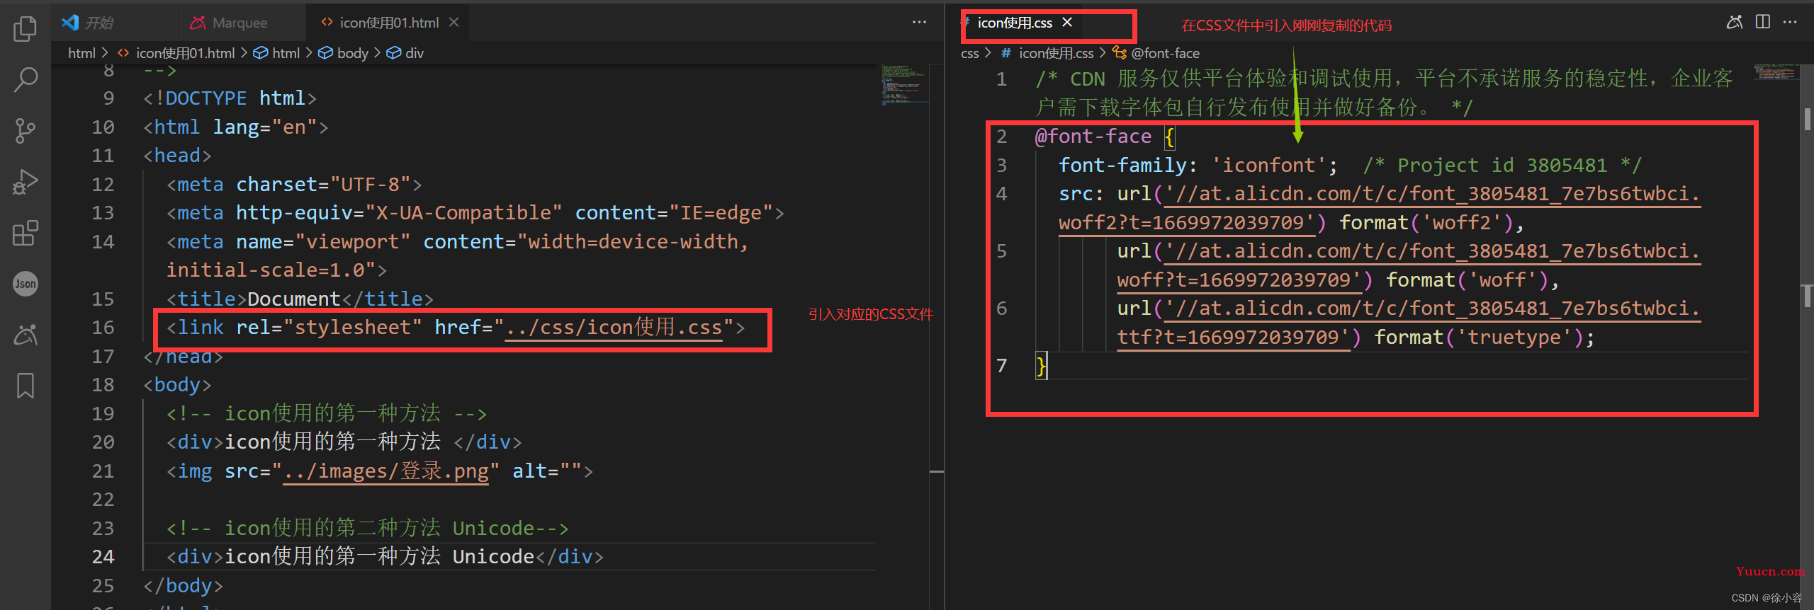Click the CDN comment on CSS line 1
This screenshot has height=610, width=1814.
tap(1384, 93)
